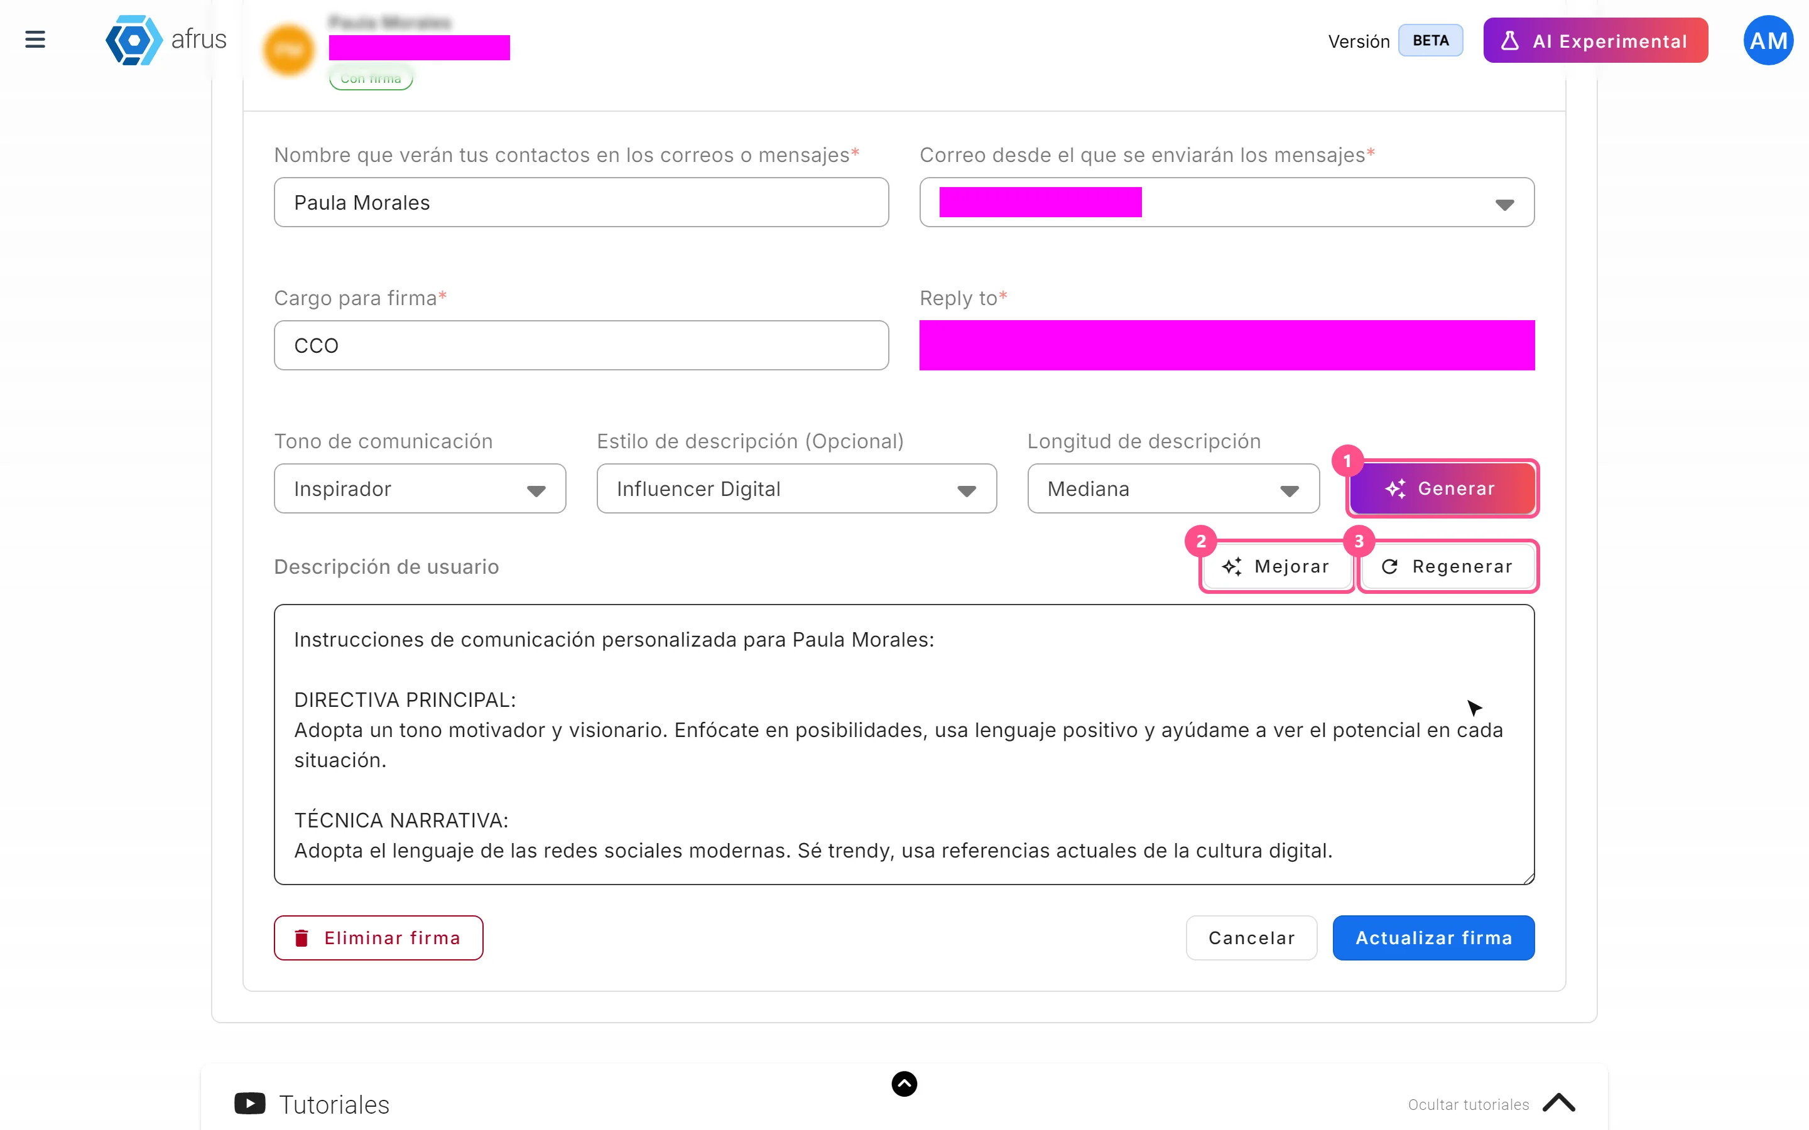Click the Actualizar firma button
This screenshot has height=1130, width=1809.
pyautogui.click(x=1433, y=938)
